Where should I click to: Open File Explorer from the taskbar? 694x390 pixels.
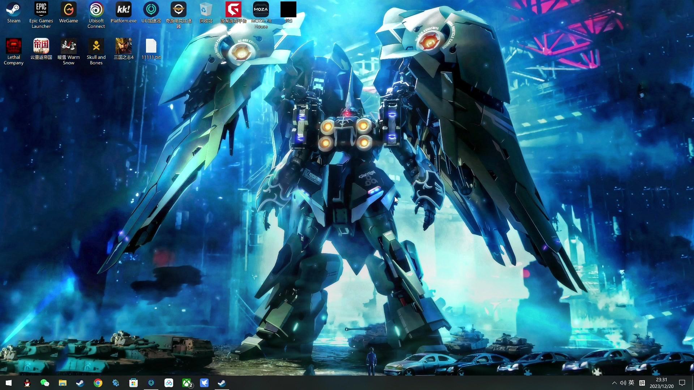tap(63, 383)
